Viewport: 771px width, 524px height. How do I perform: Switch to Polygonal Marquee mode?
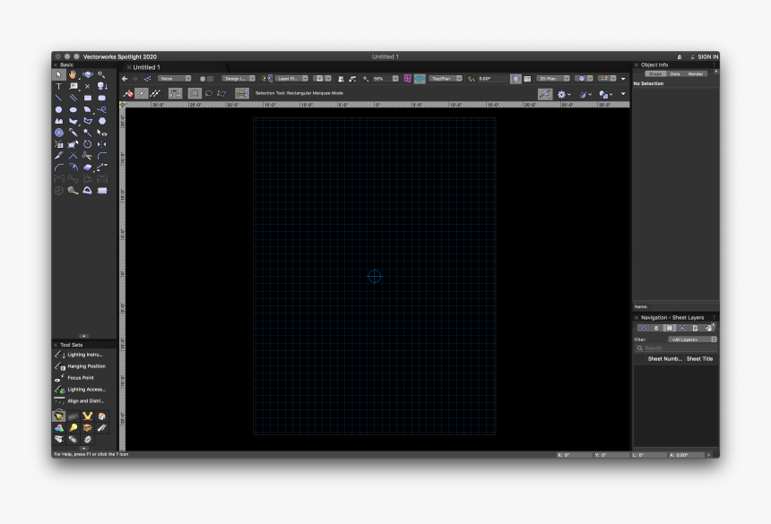[221, 93]
